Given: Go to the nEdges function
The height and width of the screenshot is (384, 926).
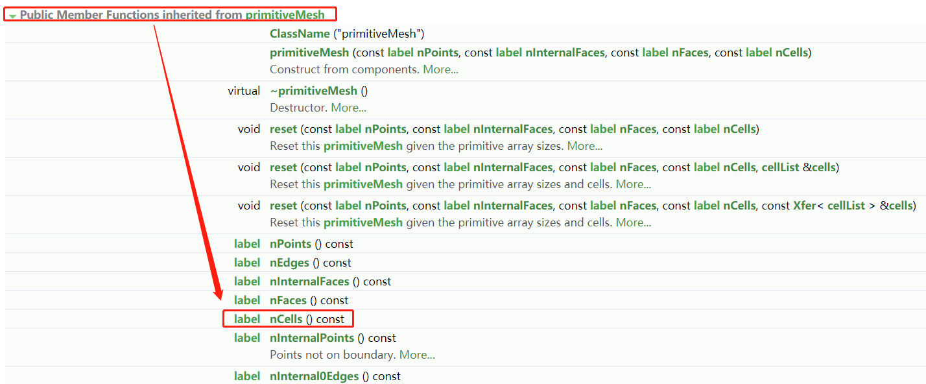Looking at the screenshot, I should coord(289,263).
